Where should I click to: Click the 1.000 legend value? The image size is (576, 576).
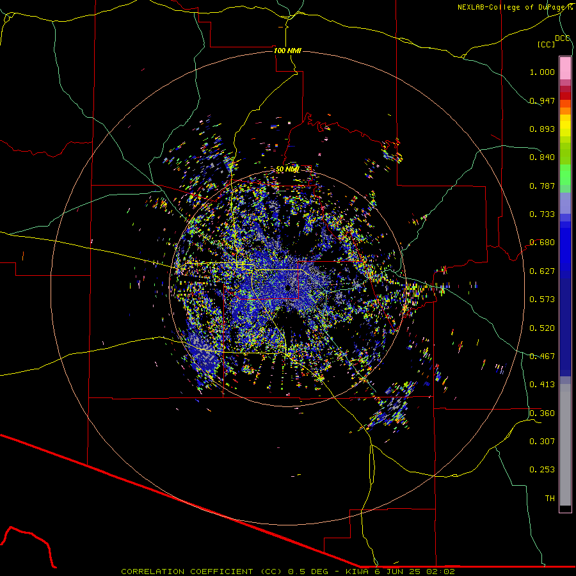pyautogui.click(x=542, y=72)
